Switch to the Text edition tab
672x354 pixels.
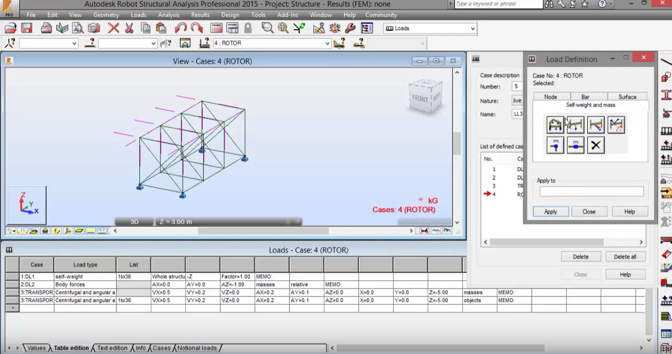(x=112, y=348)
